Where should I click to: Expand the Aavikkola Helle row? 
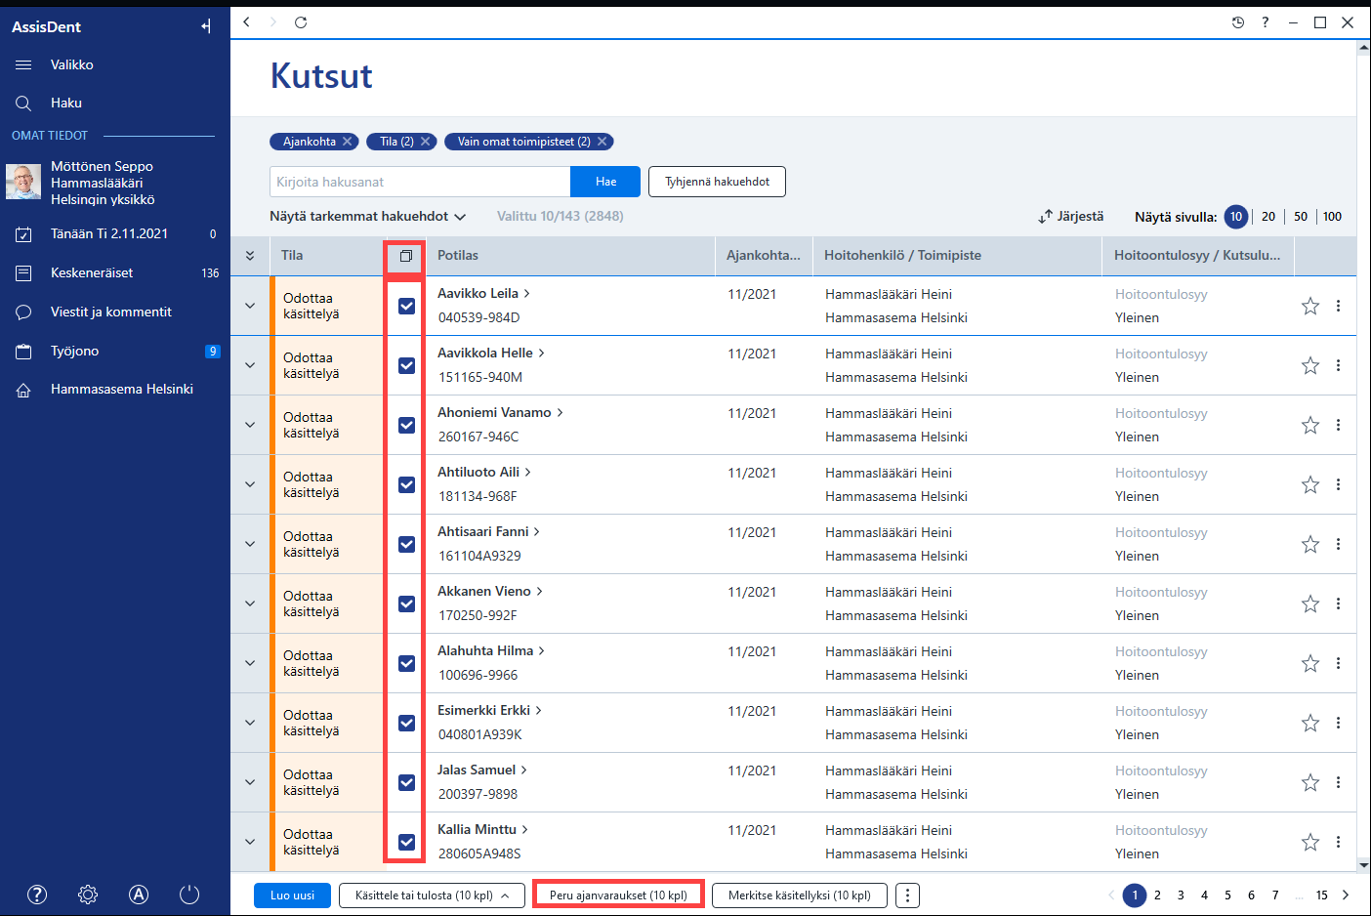point(250,365)
